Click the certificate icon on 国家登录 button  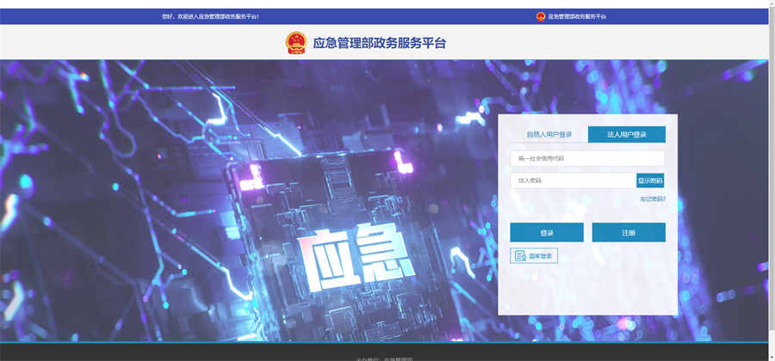click(x=520, y=256)
